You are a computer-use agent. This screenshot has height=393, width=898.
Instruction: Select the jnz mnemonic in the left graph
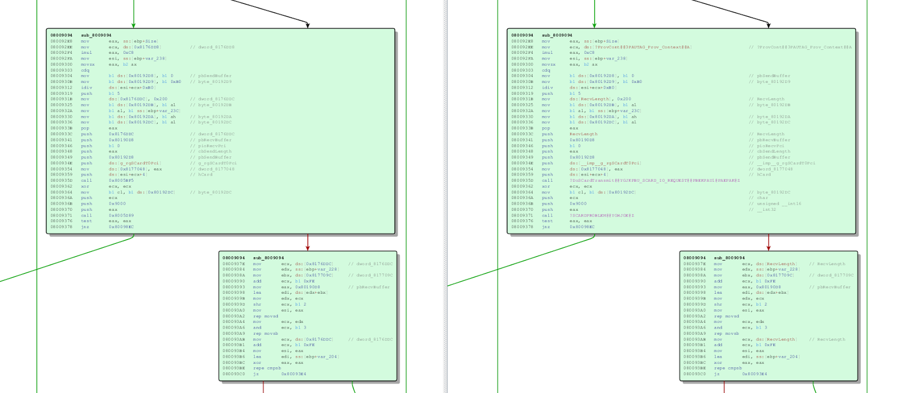pyautogui.click(x=85, y=227)
